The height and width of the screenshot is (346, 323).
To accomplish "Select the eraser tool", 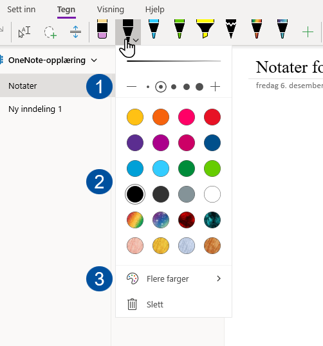I will 102,29.
